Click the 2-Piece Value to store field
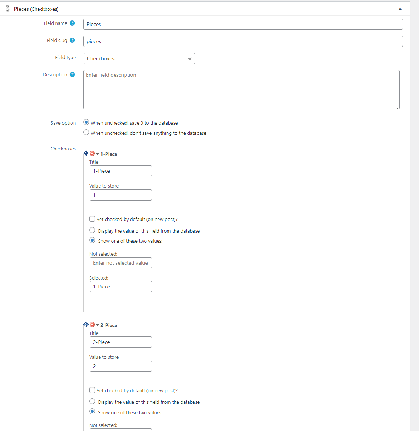Image resolution: width=419 pixels, height=431 pixels. coord(120,366)
